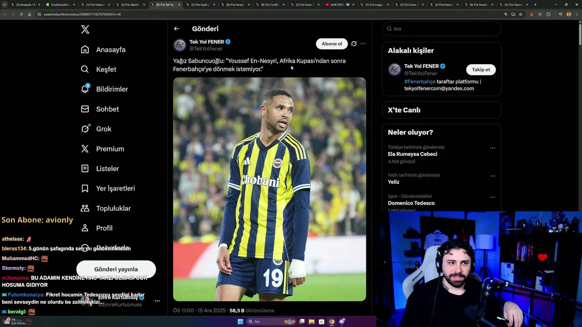The width and height of the screenshot is (582, 327).
Task: Open tab search dropdown at far left of tab strip
Action: (x=5, y=5)
